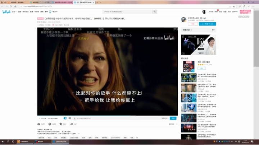This screenshot has height=145, width=259.
Task: Click the video progress bar
Action: pyautogui.click(x=107, y=116)
